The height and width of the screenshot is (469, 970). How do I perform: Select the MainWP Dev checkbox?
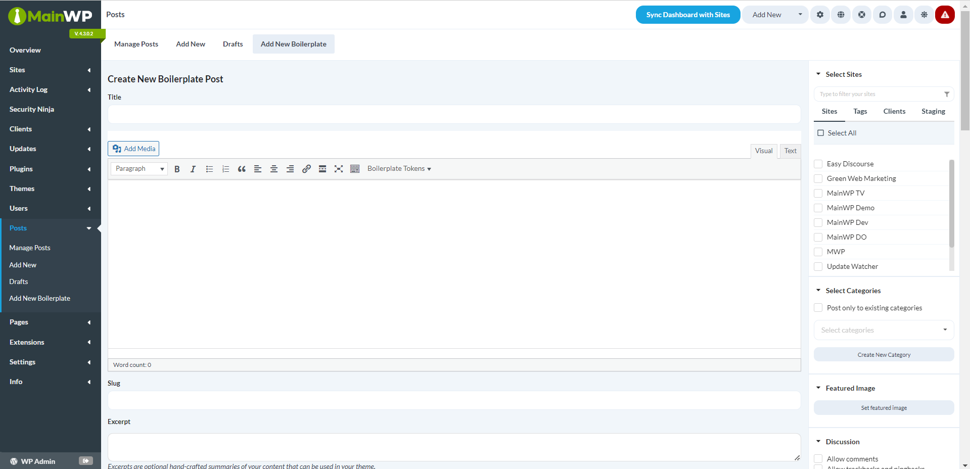[x=818, y=222]
